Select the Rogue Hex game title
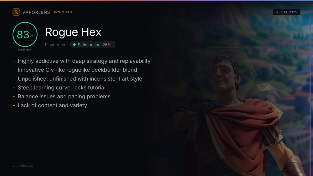313x176 pixels. tap(73, 32)
